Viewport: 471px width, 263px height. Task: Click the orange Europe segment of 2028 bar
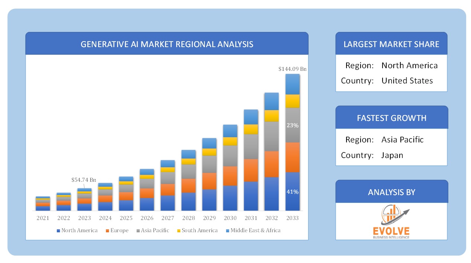[x=188, y=185]
